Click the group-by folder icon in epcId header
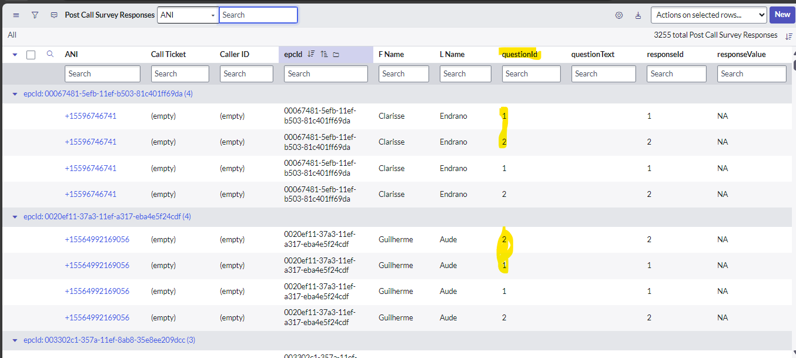This screenshot has height=358, width=796. pyautogui.click(x=336, y=55)
